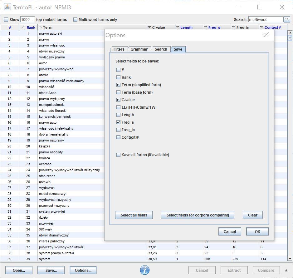Click the Clear button
The width and height of the screenshot is (293, 278).
point(253,215)
